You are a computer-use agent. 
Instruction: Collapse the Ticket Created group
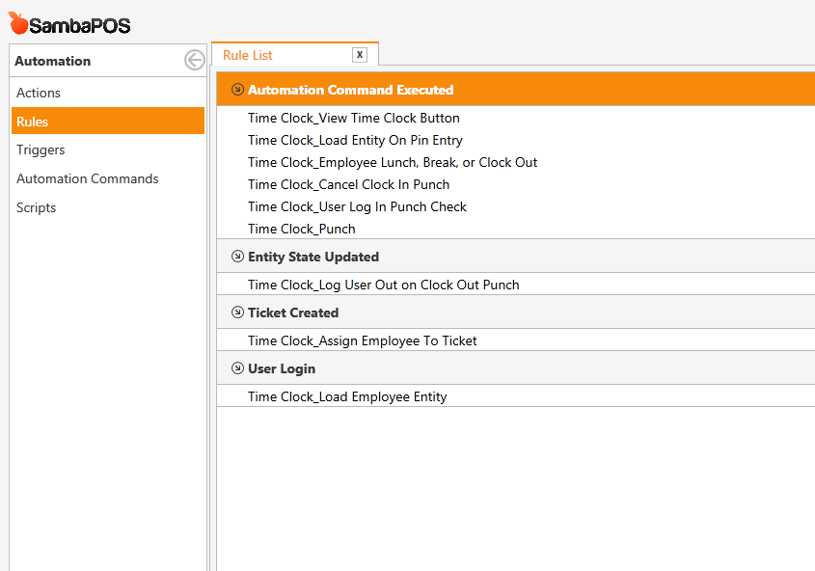(x=237, y=313)
